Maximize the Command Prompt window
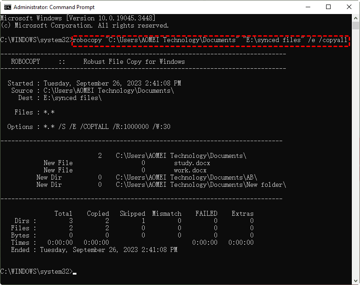This screenshot has width=360, height=285. click(329, 7)
